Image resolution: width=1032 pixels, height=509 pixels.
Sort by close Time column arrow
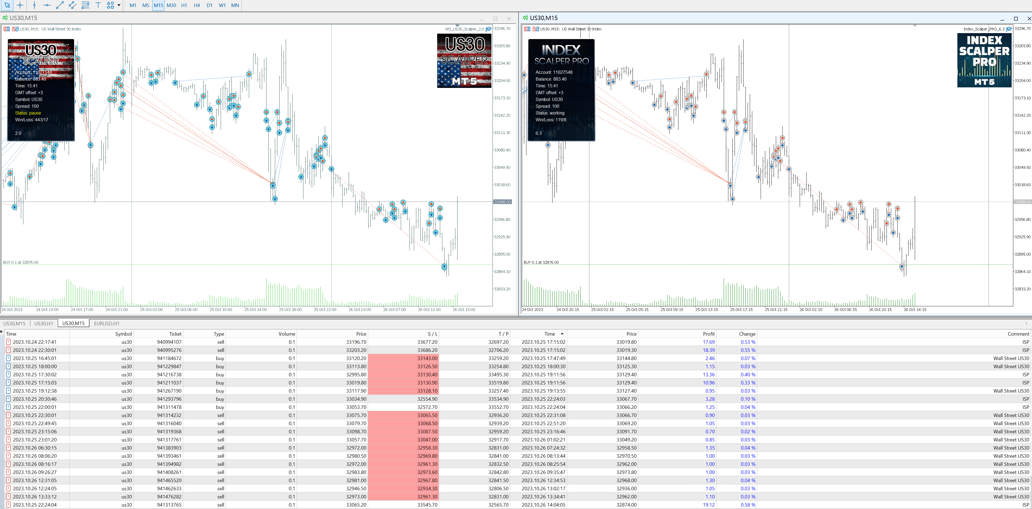562,334
